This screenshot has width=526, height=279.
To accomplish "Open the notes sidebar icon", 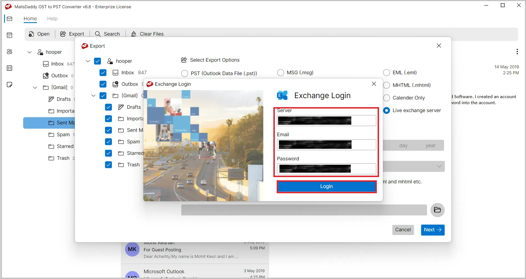I will pyautogui.click(x=10, y=84).
